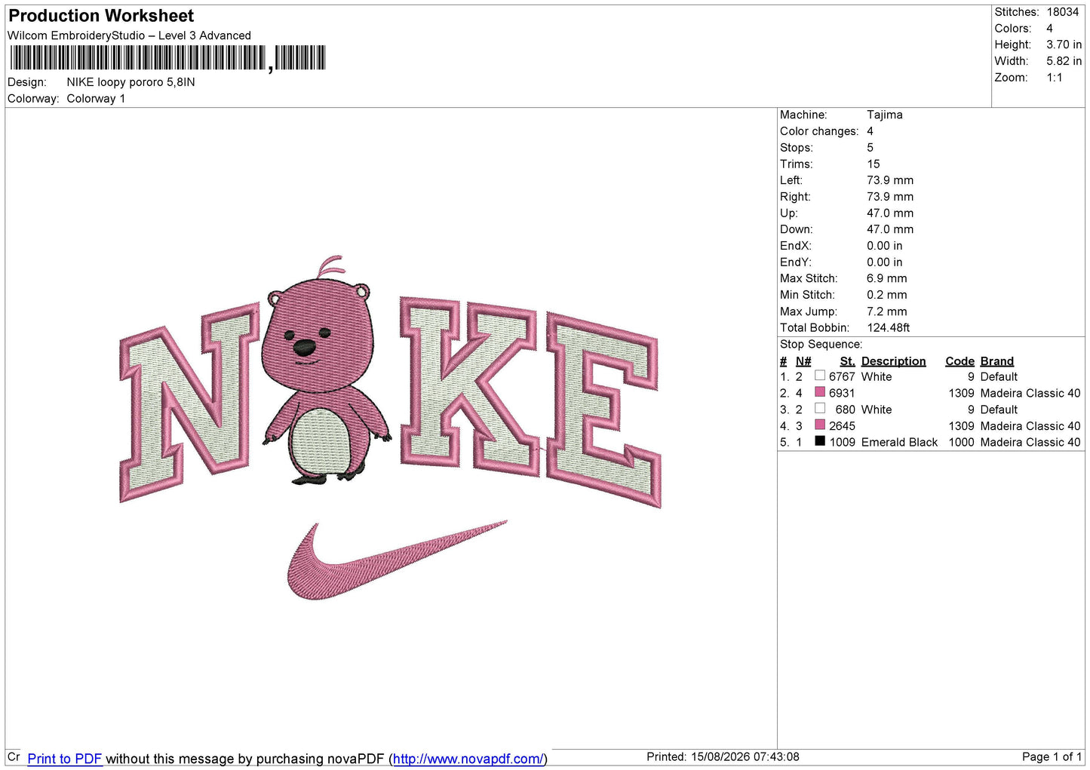Click the Description column header

pyautogui.click(x=893, y=361)
